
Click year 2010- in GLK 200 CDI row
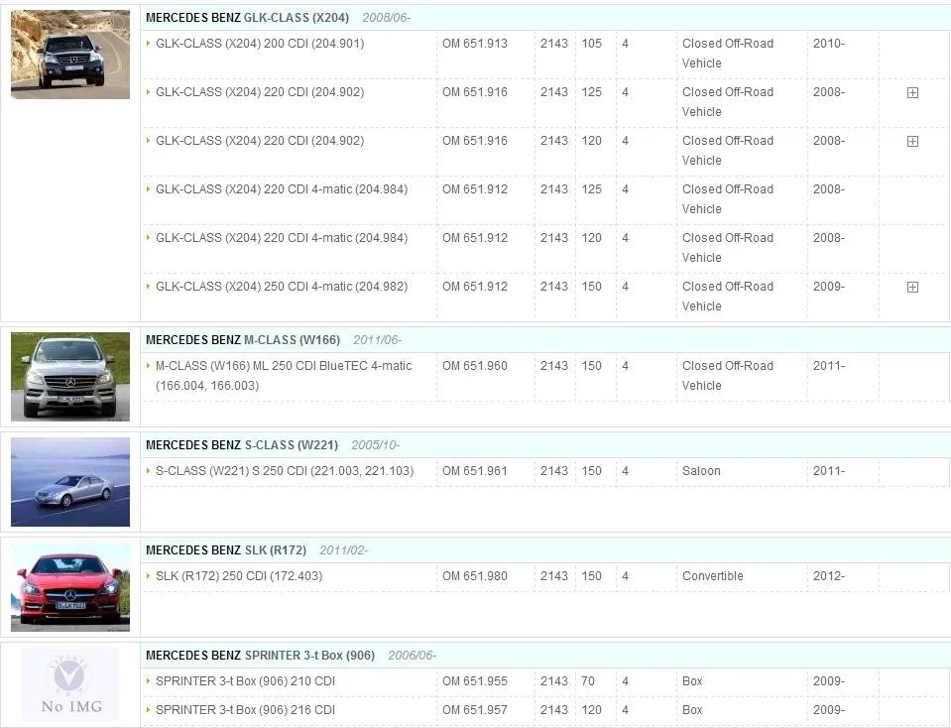coord(828,43)
